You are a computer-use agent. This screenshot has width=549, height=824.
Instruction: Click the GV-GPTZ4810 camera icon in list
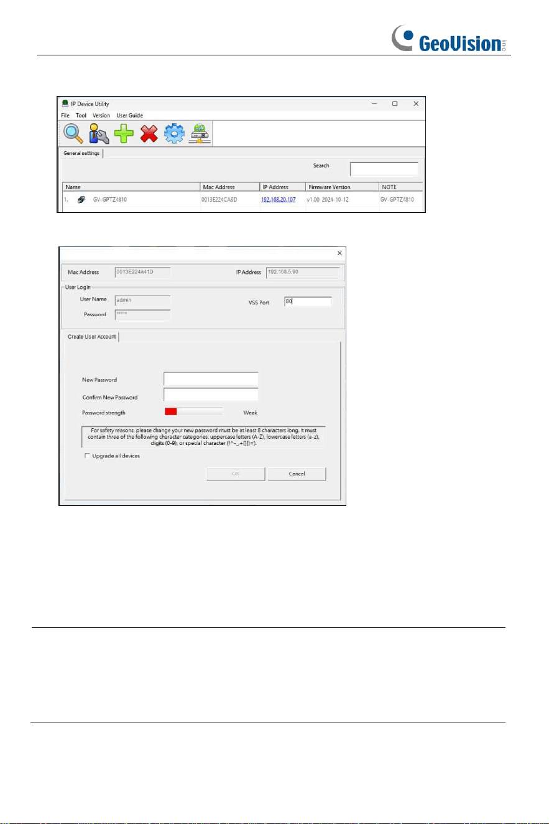[81, 200]
